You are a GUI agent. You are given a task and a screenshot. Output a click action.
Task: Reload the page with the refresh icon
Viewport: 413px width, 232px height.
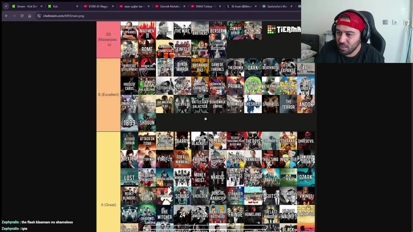pos(22,16)
